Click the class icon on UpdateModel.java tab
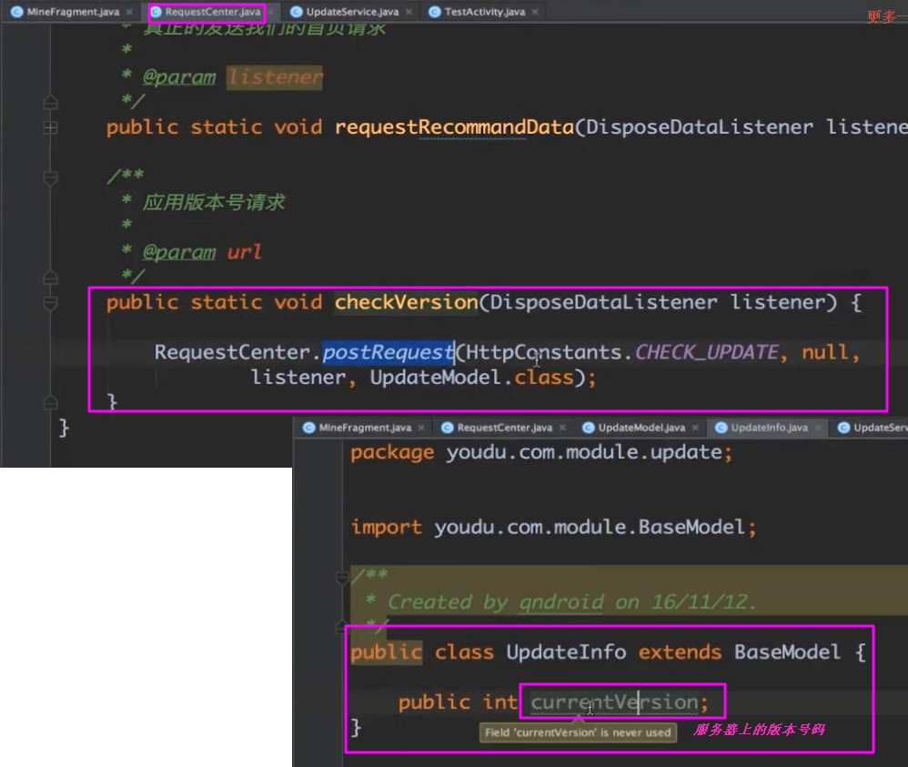Image resolution: width=908 pixels, height=767 pixels. (589, 428)
